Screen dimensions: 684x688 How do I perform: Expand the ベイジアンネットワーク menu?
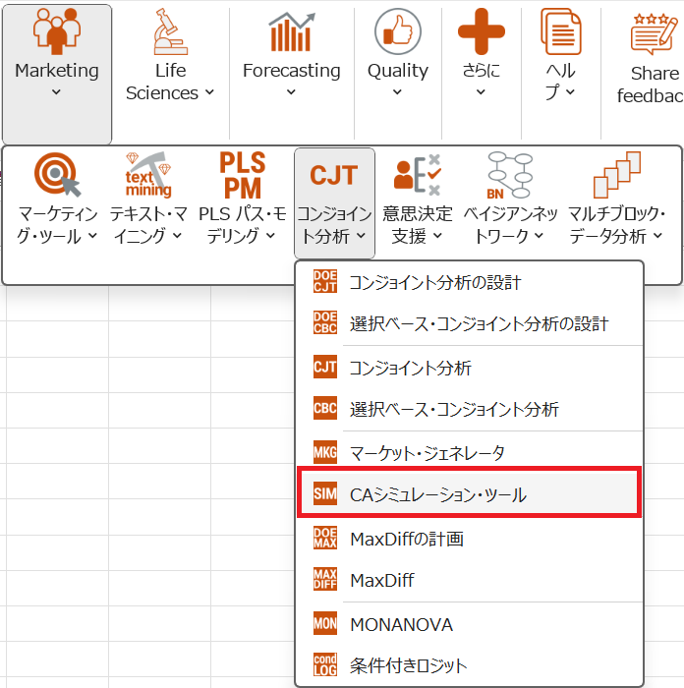coord(509,224)
